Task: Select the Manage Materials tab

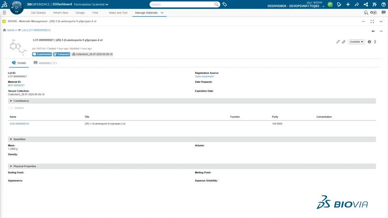Action: pyautogui.click(x=146, y=13)
